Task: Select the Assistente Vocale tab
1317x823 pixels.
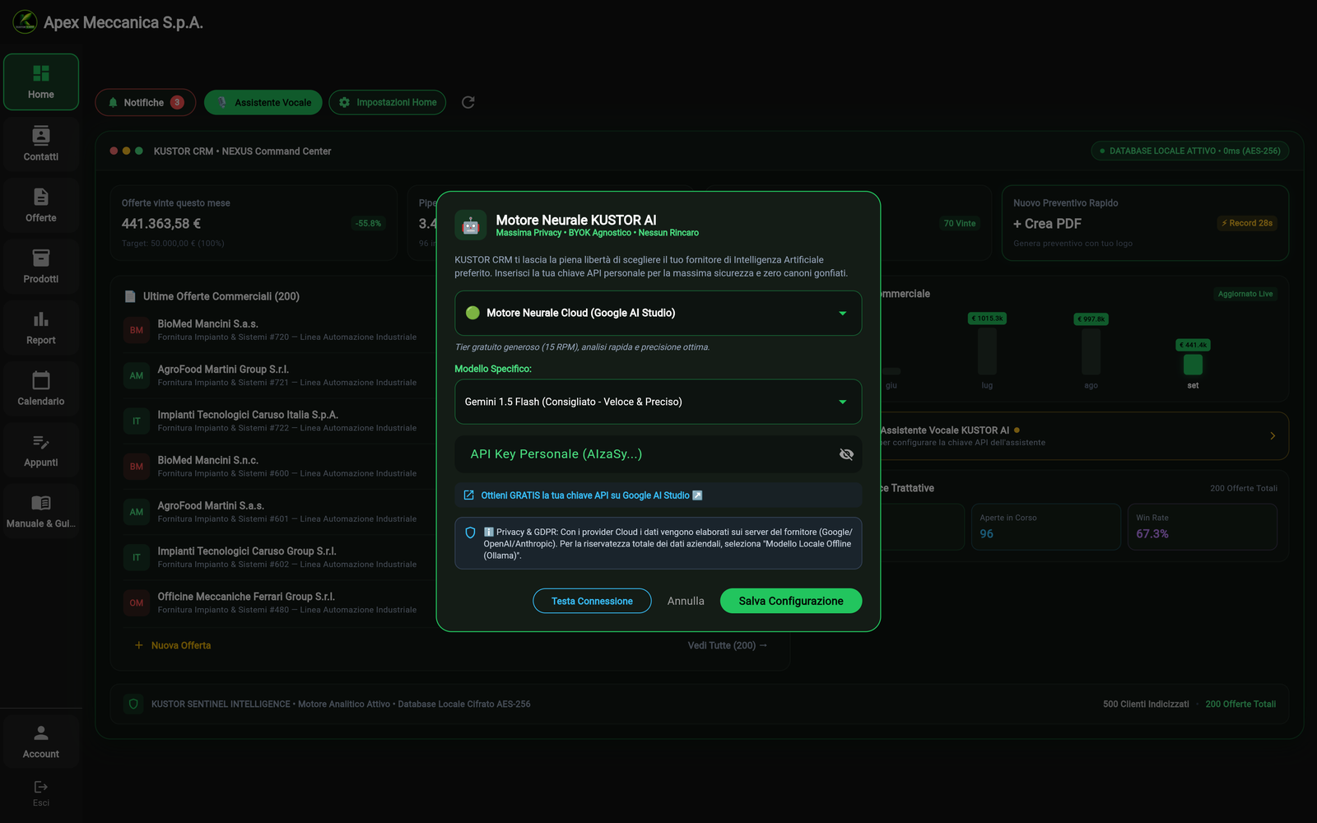Action: tap(263, 102)
